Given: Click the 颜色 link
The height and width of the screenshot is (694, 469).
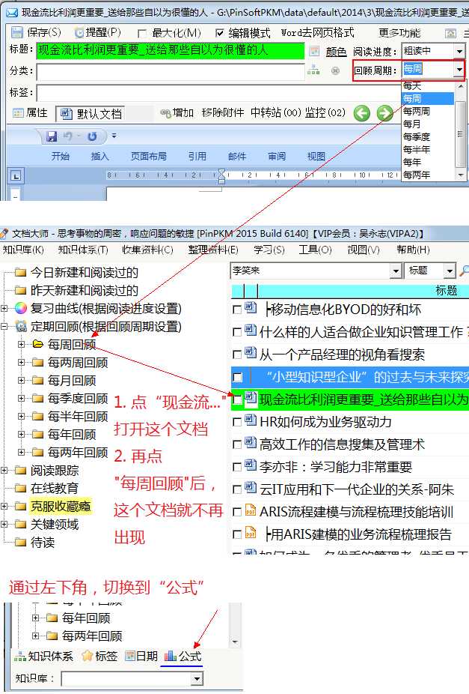Looking at the screenshot, I should [336, 52].
